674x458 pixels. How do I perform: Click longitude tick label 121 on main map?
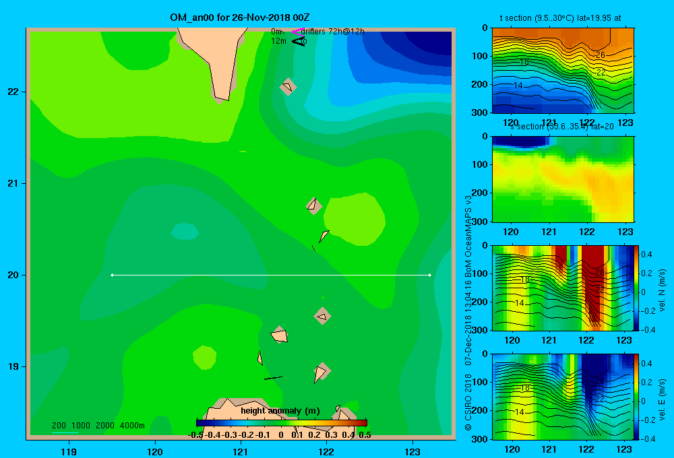[241, 451]
